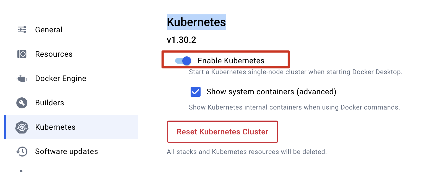Click the Builders wrench icon
Screen dimensions: 431x172
click(x=22, y=103)
